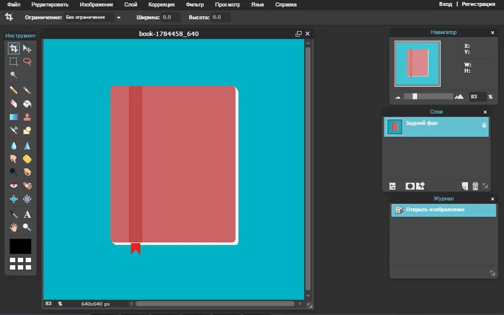This screenshot has width=504, height=315.
Task: Click the Navigator zoom percentage field
Action: (477, 96)
